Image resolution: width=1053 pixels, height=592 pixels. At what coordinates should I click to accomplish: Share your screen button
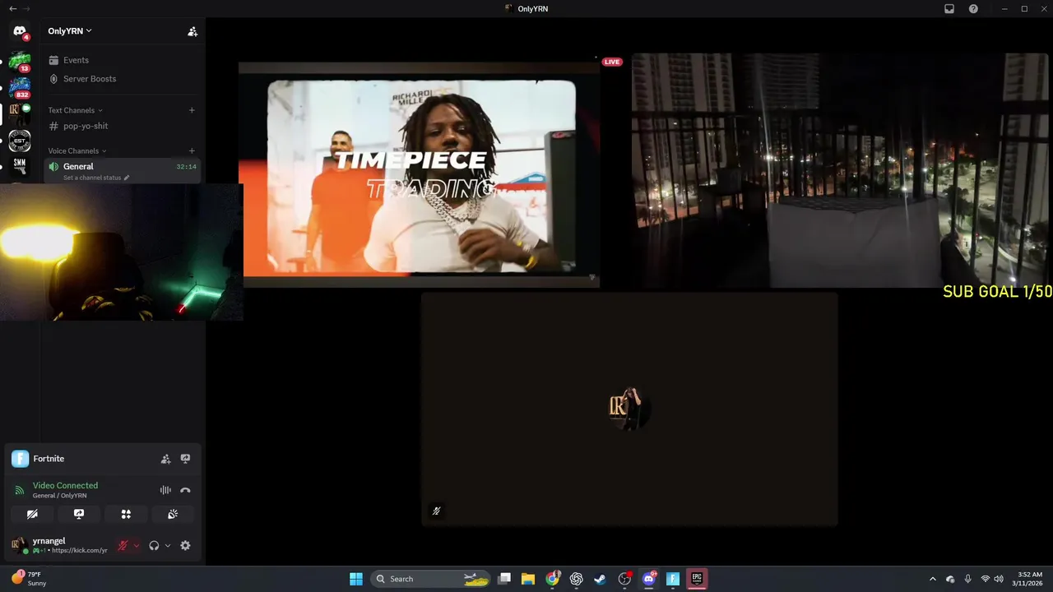(x=79, y=514)
